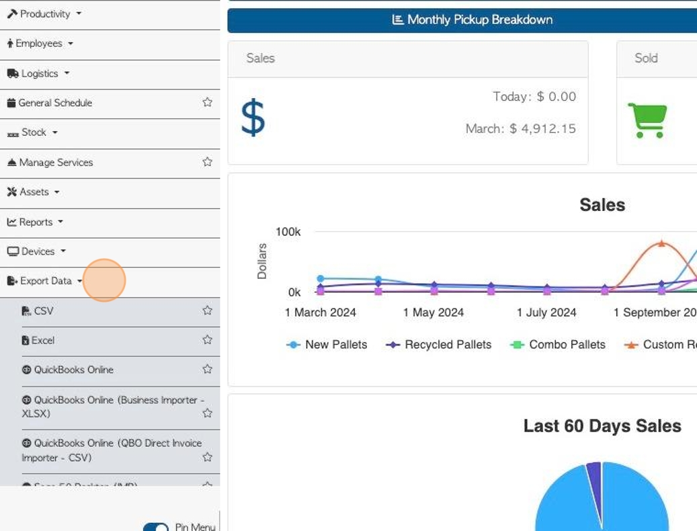Click the Productivity hammer icon
The height and width of the screenshot is (531, 697).
pos(13,14)
